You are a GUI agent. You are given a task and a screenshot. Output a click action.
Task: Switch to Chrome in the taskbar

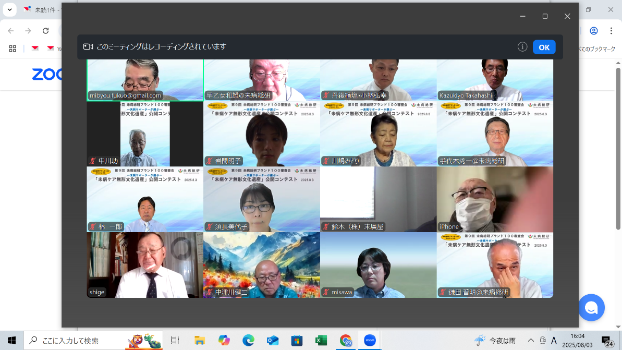(x=346, y=341)
